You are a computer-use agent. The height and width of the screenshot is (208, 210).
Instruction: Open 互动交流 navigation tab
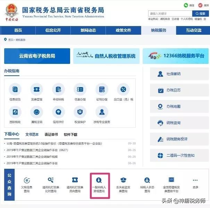coord(194,30)
